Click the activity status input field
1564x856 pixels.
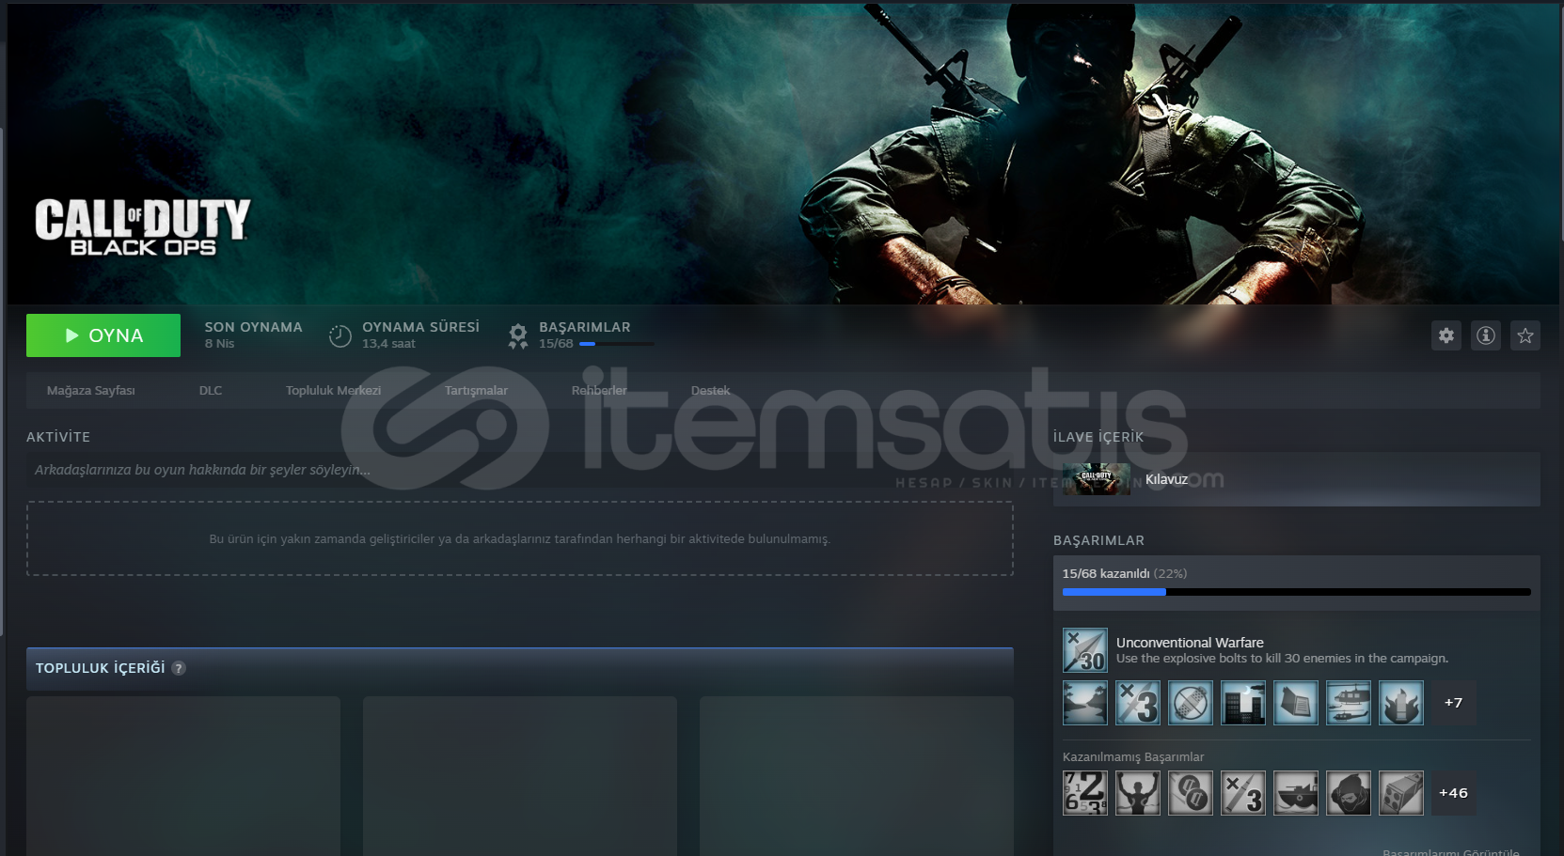click(x=520, y=470)
